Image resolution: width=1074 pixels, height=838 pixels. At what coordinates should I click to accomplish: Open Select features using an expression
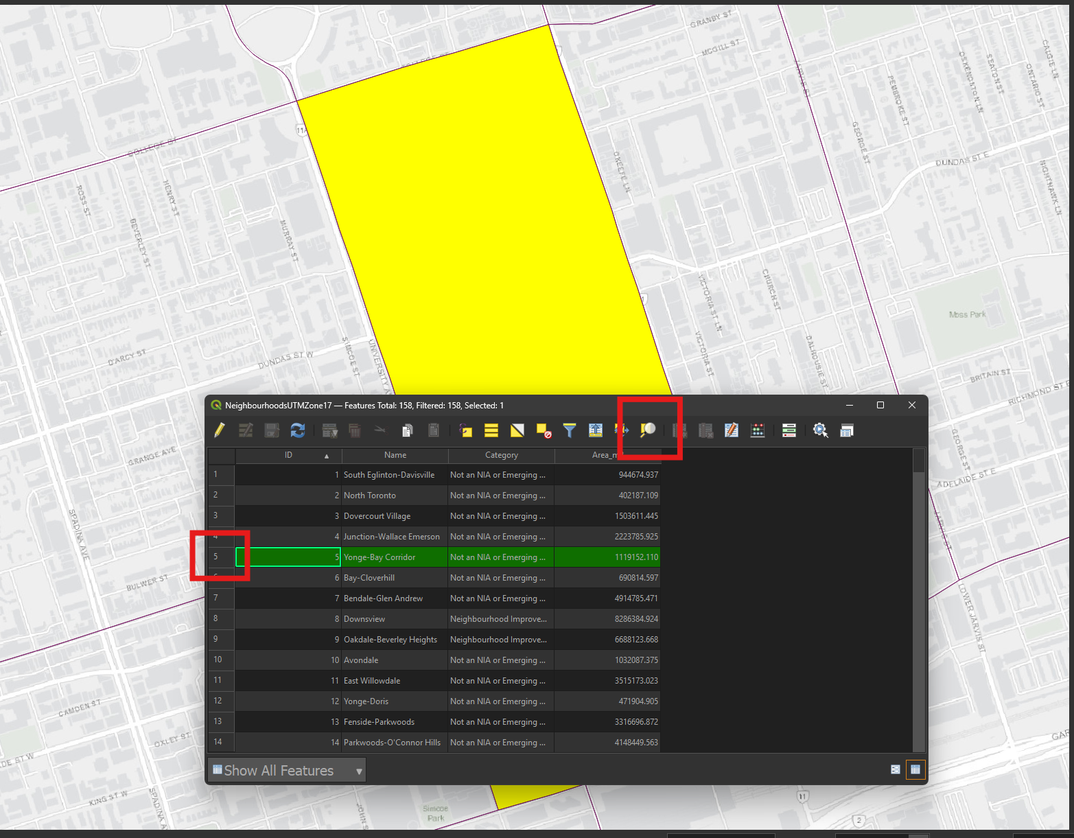click(x=466, y=430)
